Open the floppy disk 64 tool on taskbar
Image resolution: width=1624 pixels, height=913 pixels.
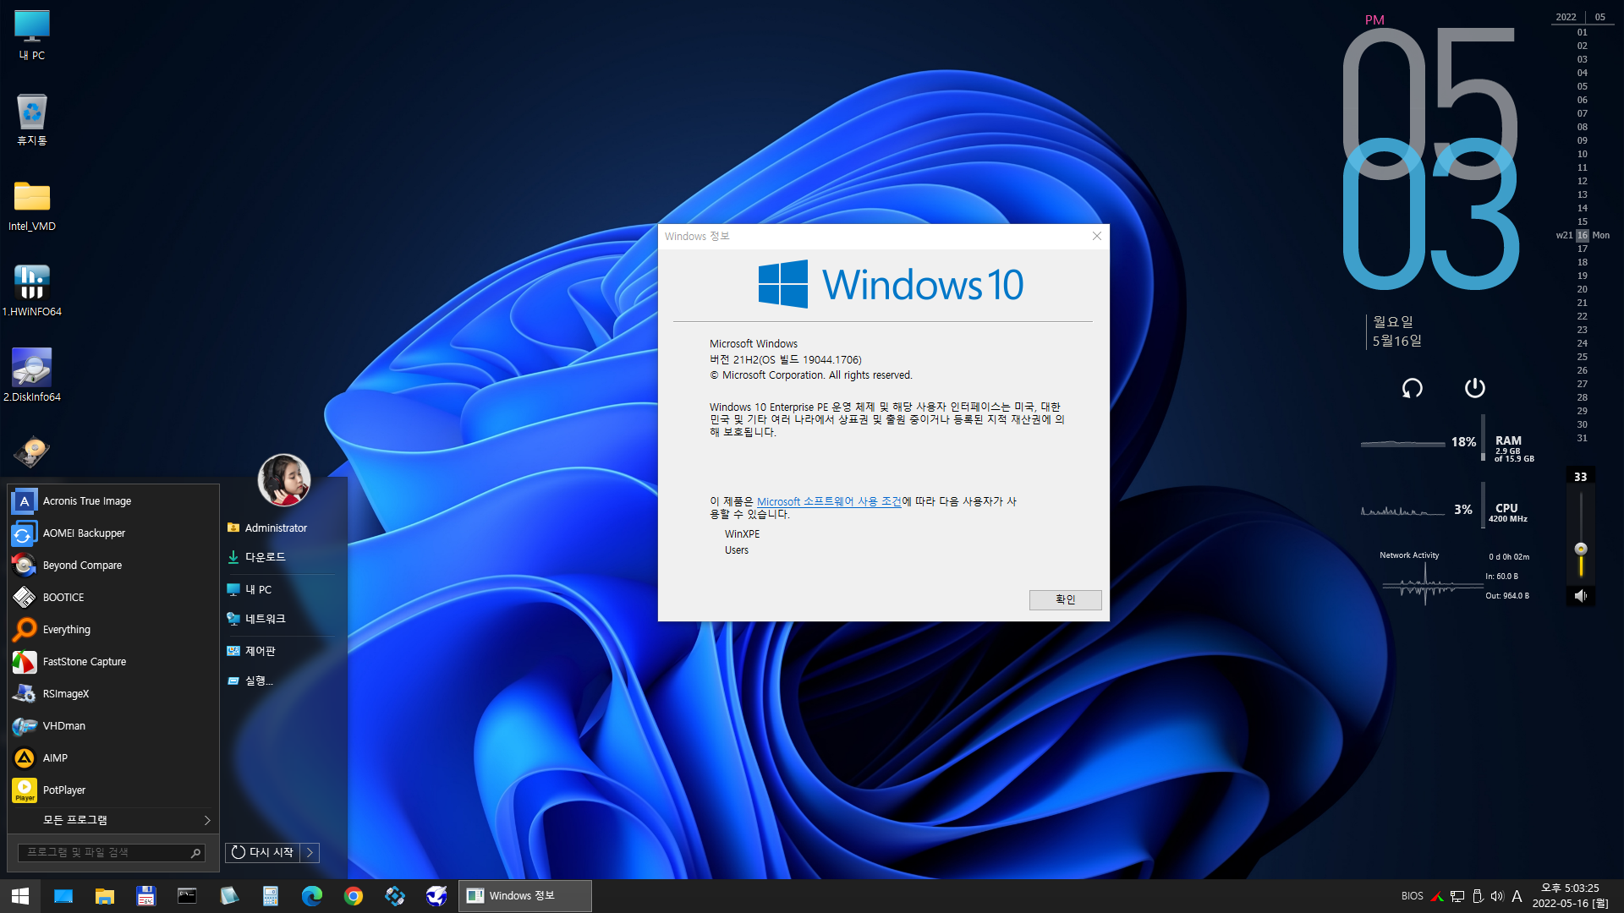[x=146, y=896]
